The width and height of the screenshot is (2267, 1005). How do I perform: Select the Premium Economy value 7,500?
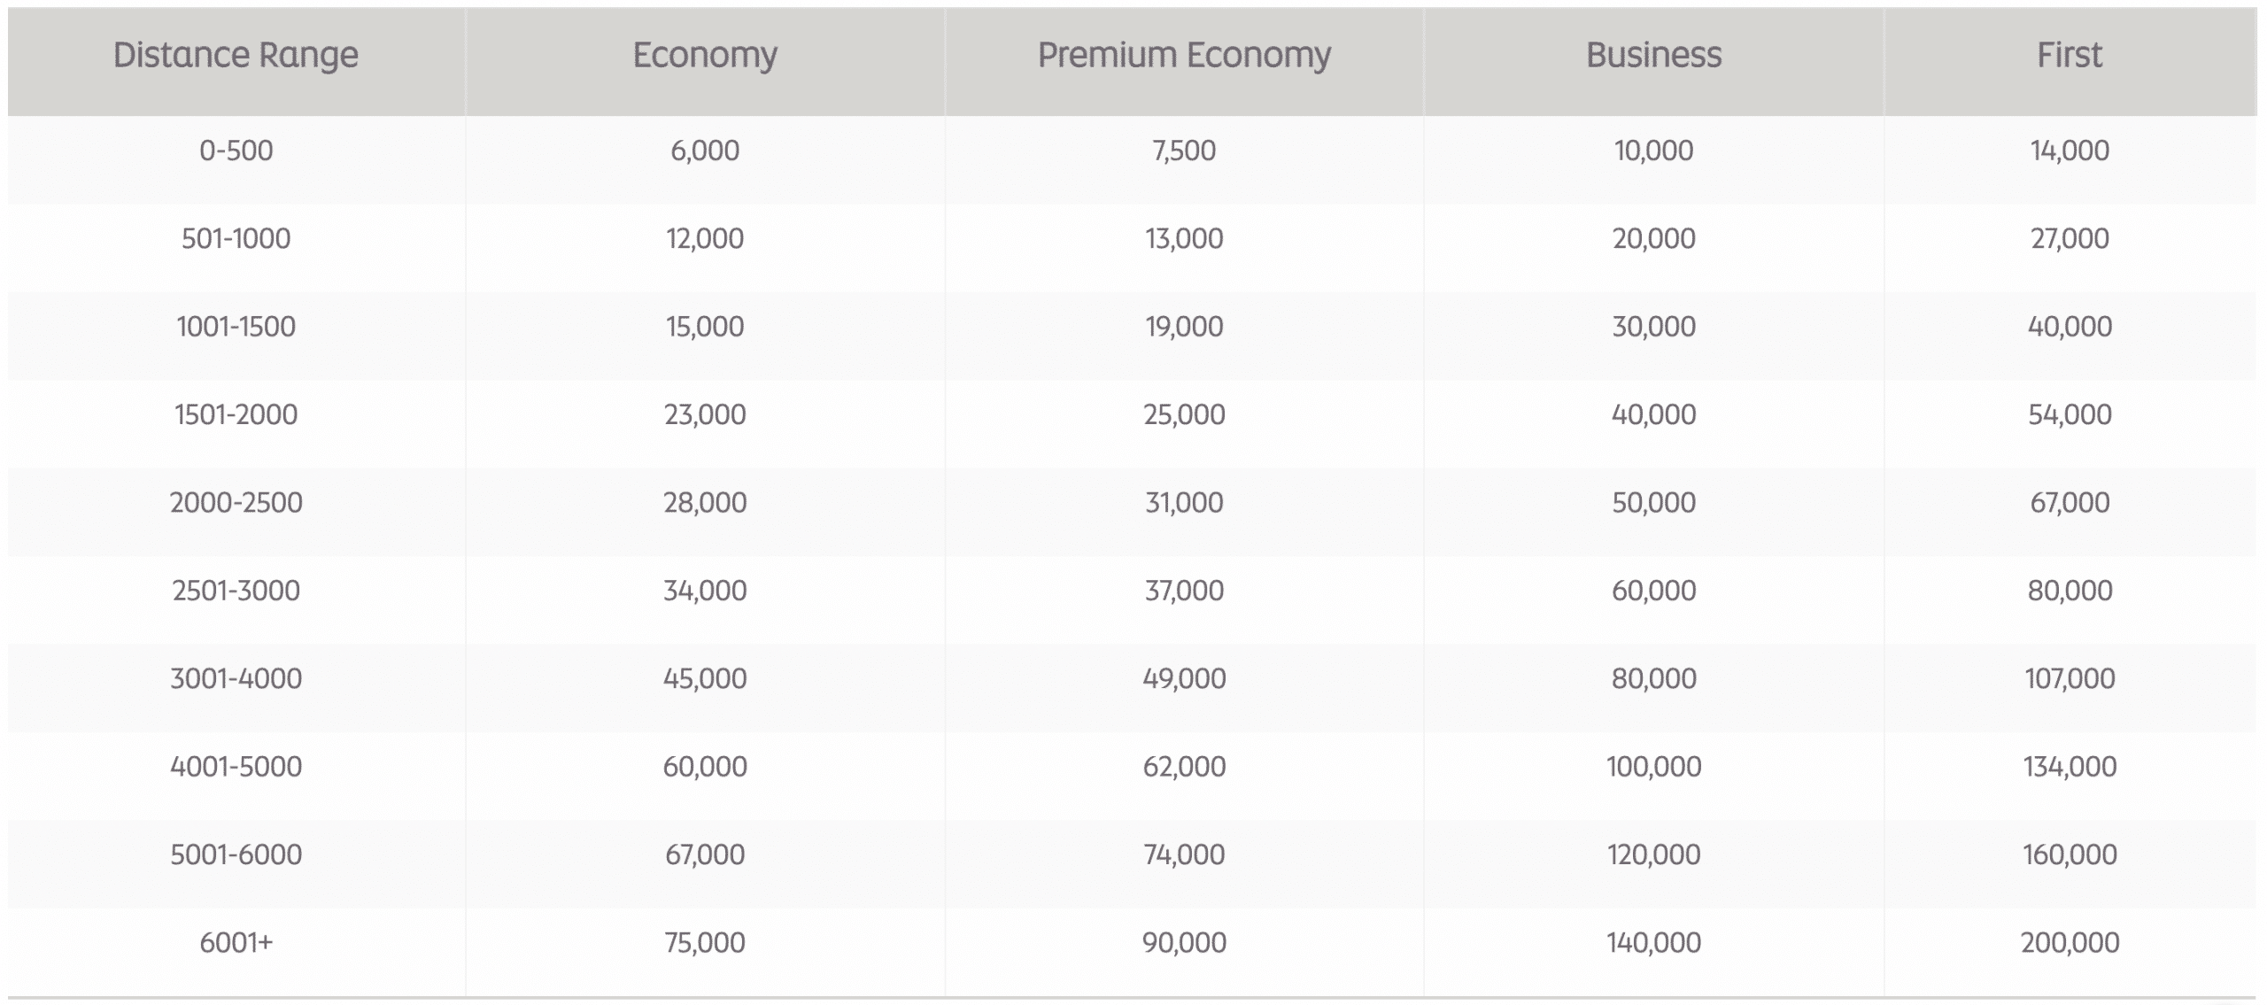[x=1184, y=151]
